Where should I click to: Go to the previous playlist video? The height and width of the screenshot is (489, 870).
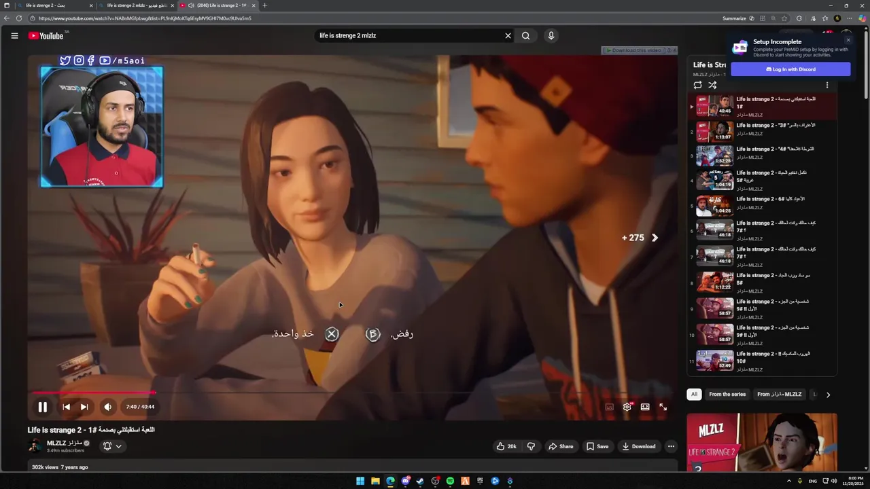coord(66,407)
